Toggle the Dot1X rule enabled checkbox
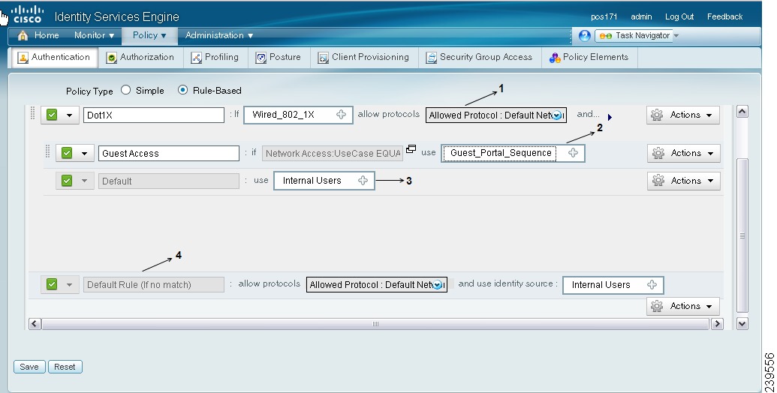This screenshot has height=393, width=777. pos(52,115)
